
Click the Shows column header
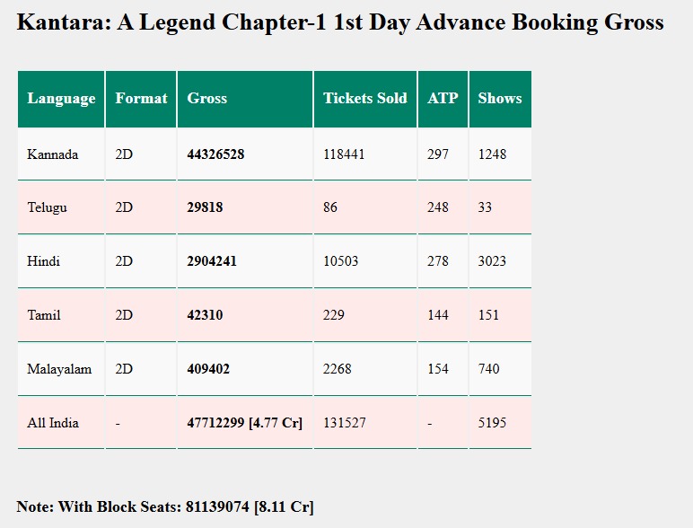click(x=499, y=99)
